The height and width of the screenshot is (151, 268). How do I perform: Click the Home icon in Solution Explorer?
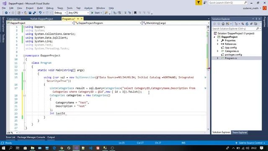point(223,24)
